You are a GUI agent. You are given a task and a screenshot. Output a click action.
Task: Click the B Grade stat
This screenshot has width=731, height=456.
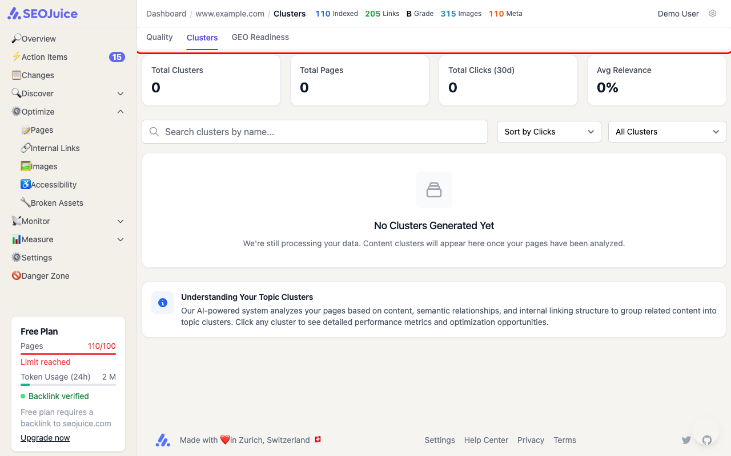coord(420,14)
